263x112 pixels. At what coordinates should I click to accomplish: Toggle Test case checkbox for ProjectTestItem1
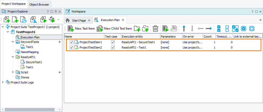pos(113,42)
